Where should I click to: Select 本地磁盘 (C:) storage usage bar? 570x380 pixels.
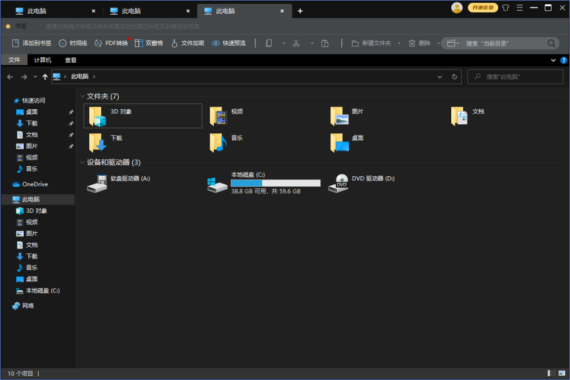click(x=275, y=183)
